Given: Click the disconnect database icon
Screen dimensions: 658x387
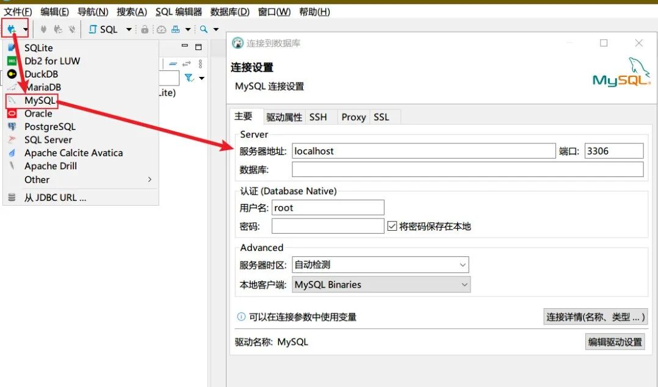Looking at the screenshot, I should pos(72,29).
